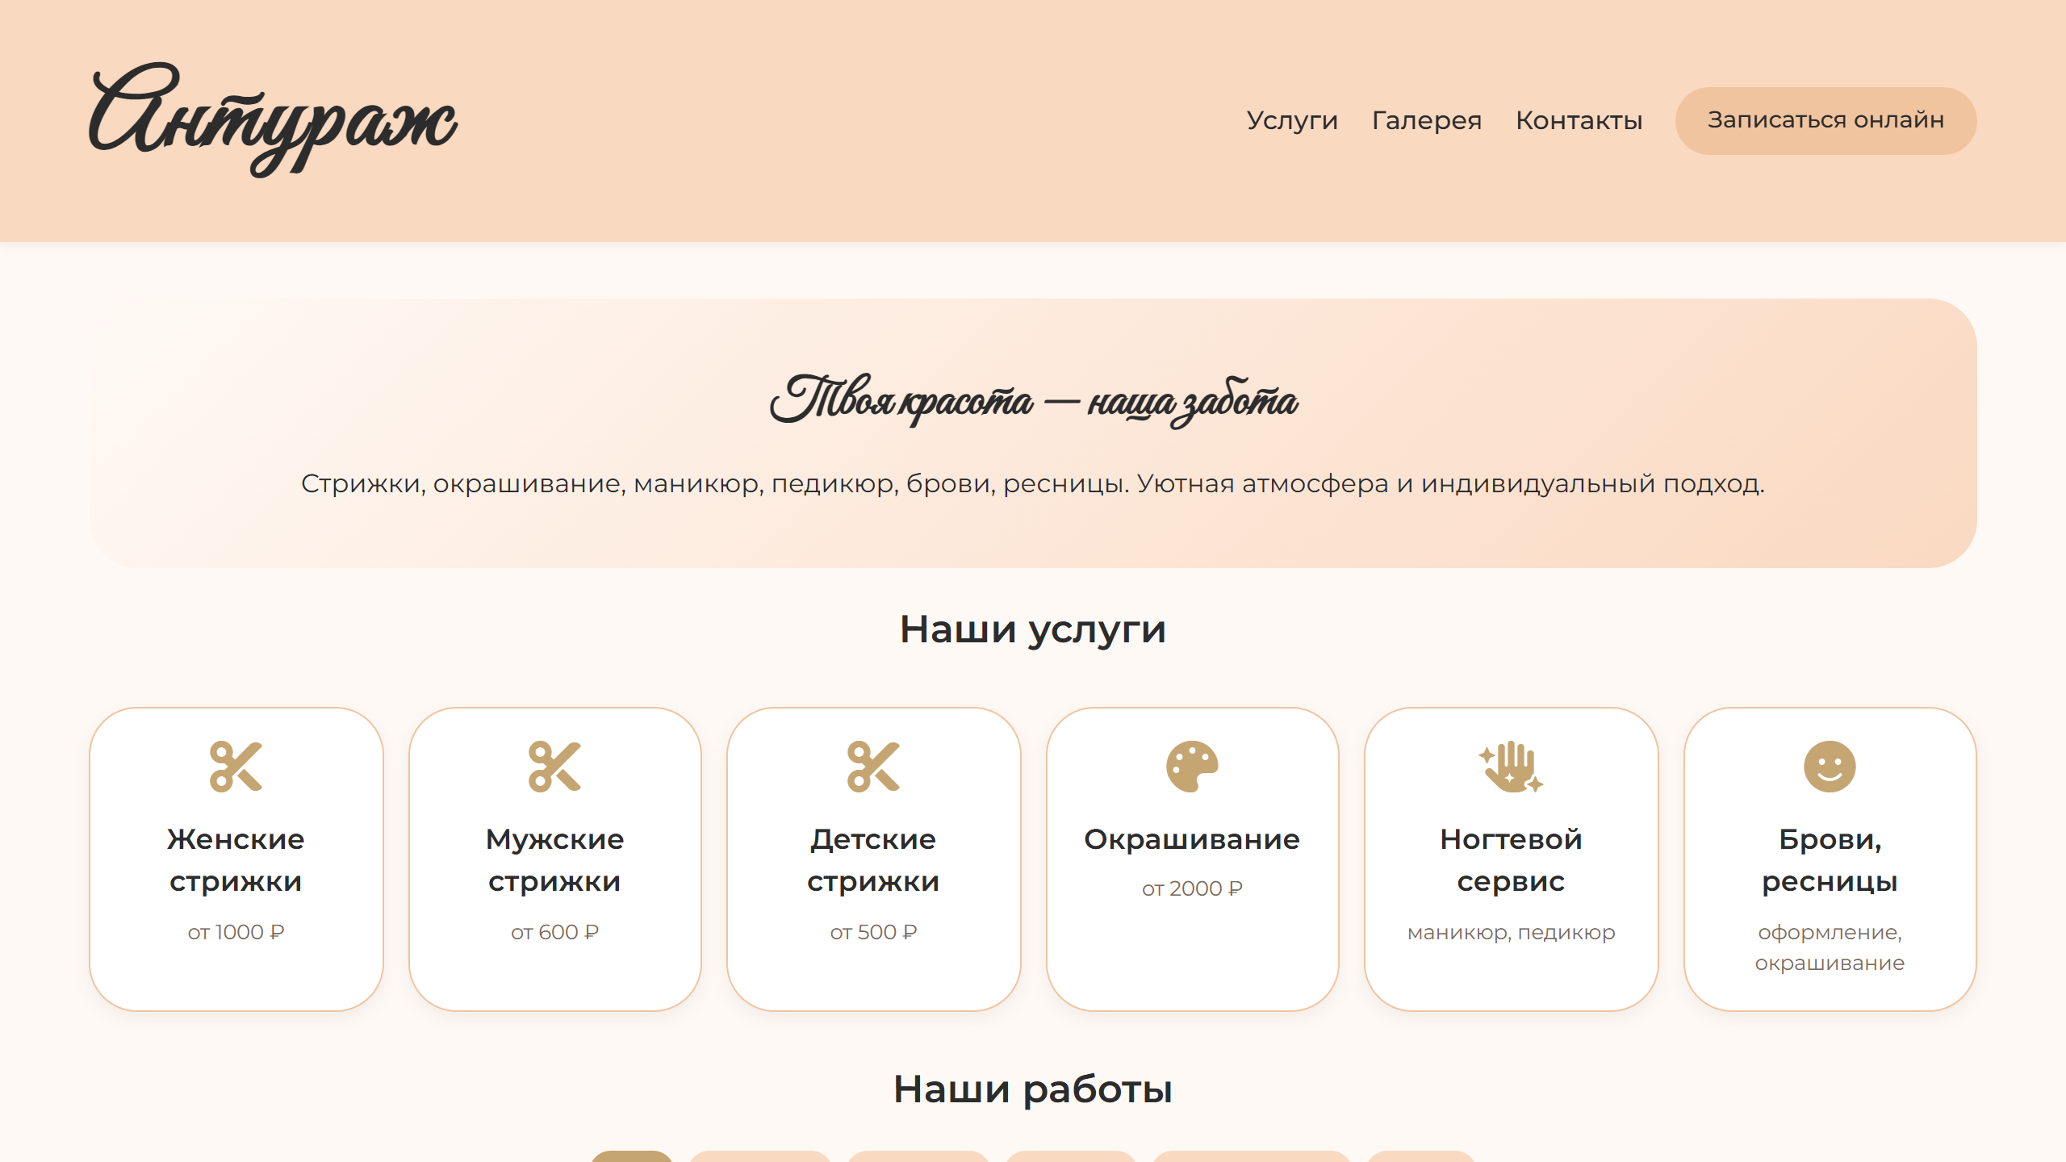Image resolution: width=2066 pixels, height=1162 pixels.
Task: Select the Мужские стрижки card title
Action: (x=554, y=860)
